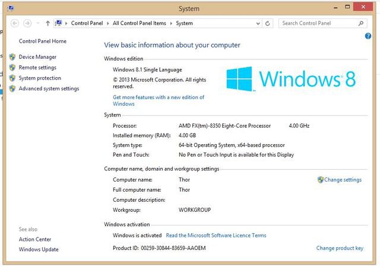Select System breadcrumb in address bar

(x=185, y=23)
